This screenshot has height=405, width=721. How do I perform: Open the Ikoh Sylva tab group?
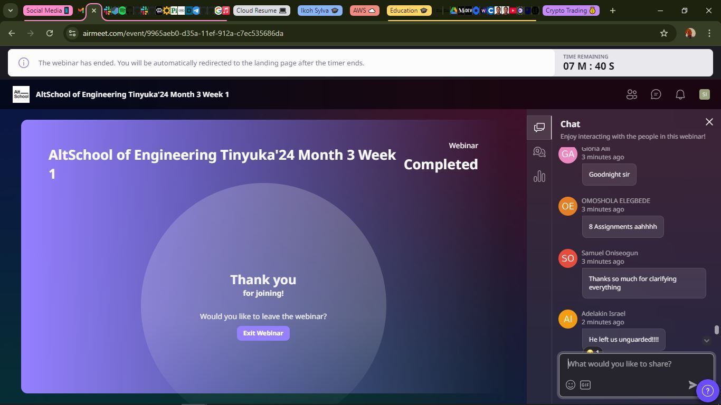pos(319,11)
